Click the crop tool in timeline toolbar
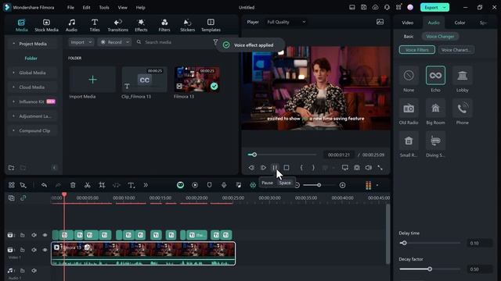This screenshot has width=501, height=281. click(102, 185)
